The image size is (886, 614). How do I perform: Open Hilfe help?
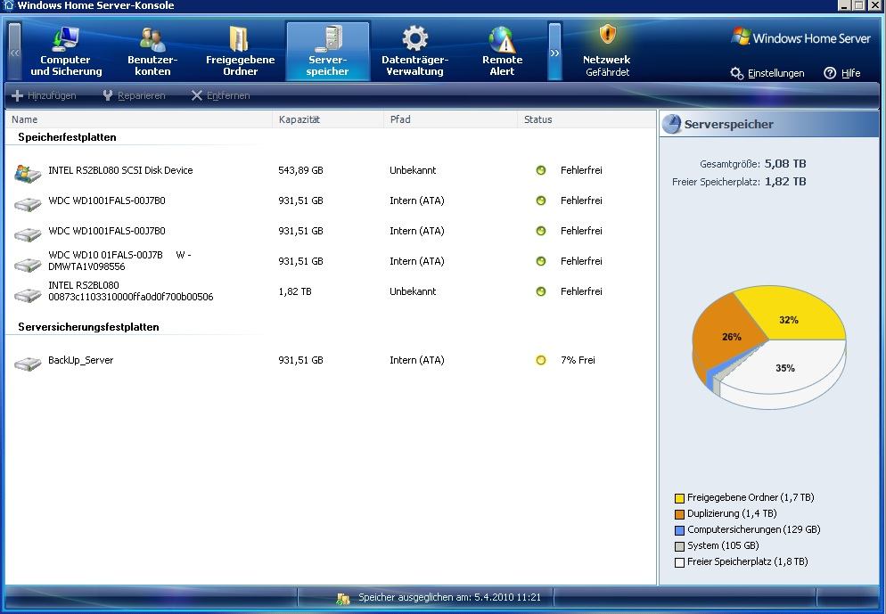(x=842, y=73)
